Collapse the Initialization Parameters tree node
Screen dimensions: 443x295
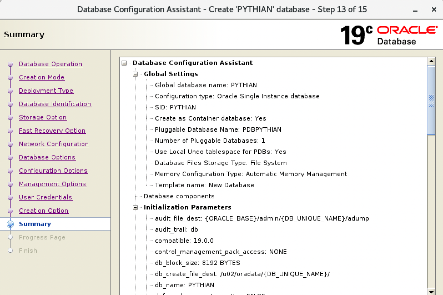(x=135, y=208)
